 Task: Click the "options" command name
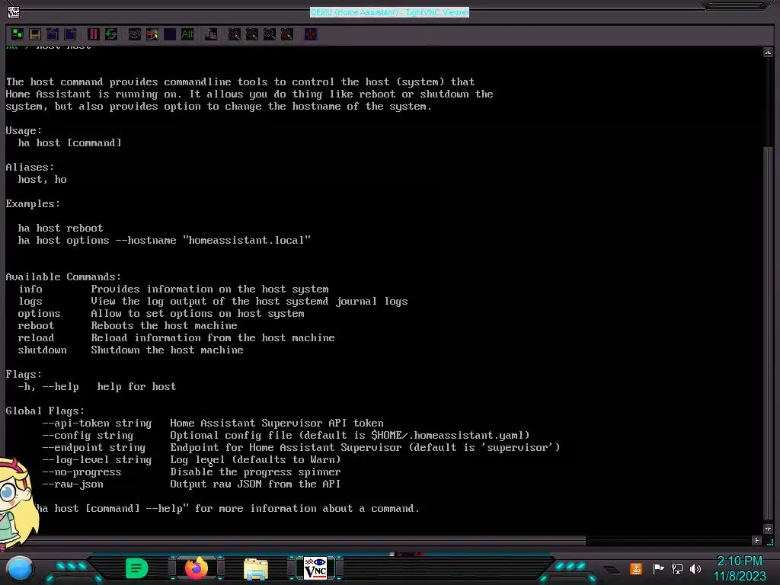40,313
